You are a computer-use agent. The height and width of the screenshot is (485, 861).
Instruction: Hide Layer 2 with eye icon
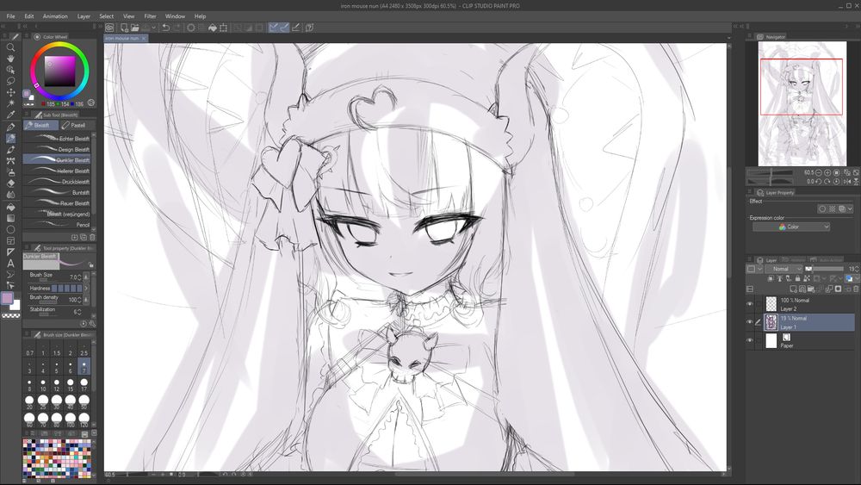point(750,304)
